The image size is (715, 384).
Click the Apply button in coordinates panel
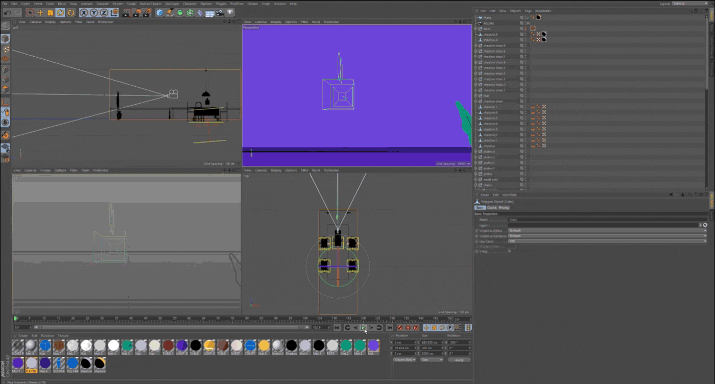459,359
